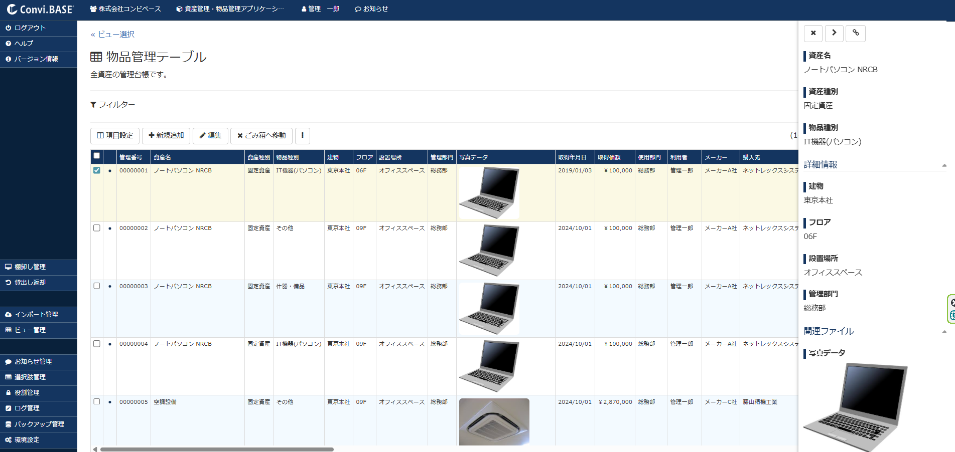Screen dimensions: 955x452
Task: Open 項目設定 column settings
Action: pos(115,136)
